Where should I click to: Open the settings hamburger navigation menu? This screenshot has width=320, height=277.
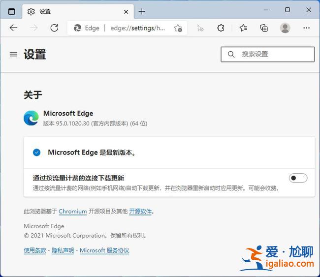pyautogui.click(x=13, y=54)
